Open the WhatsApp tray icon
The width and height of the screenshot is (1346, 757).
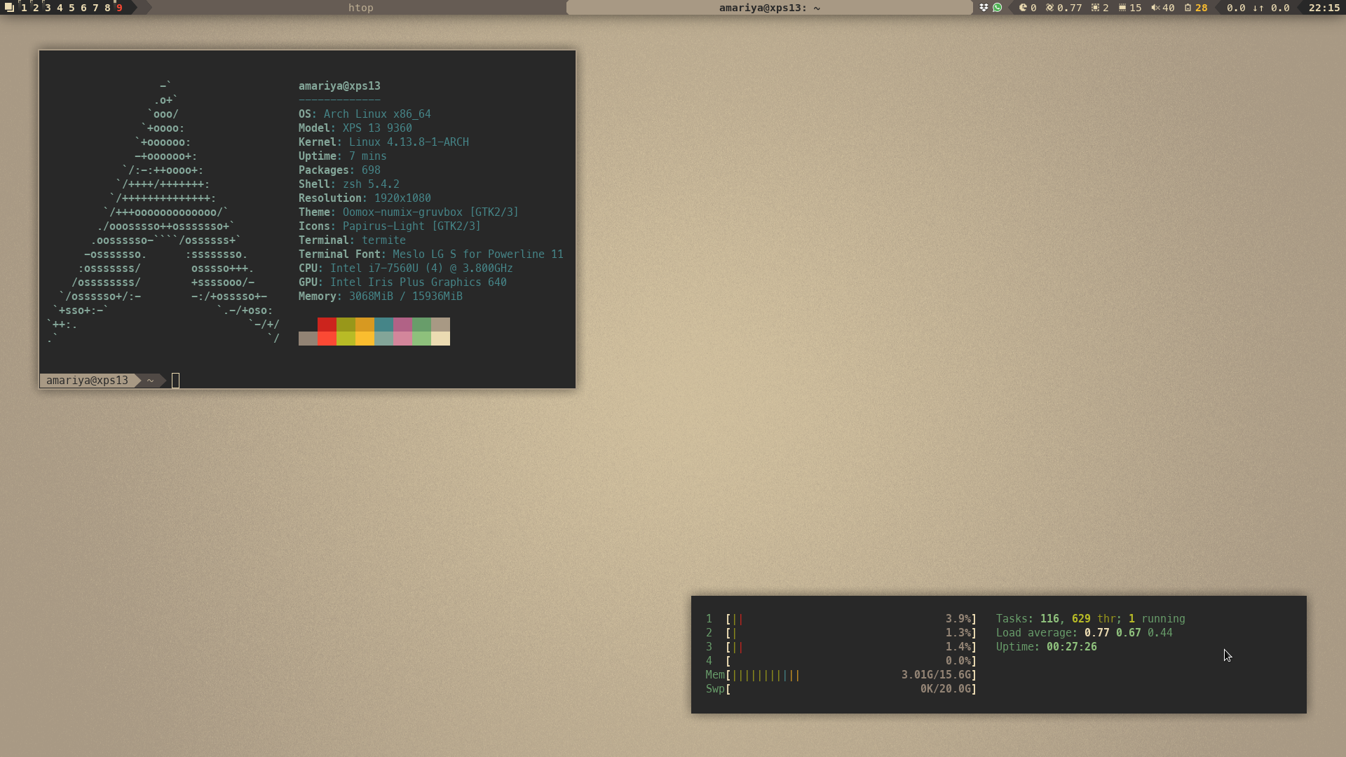997,8
